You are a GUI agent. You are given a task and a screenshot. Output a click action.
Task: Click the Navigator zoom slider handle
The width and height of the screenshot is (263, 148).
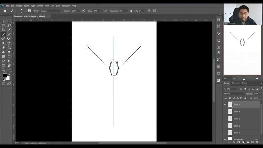[x=244, y=79]
